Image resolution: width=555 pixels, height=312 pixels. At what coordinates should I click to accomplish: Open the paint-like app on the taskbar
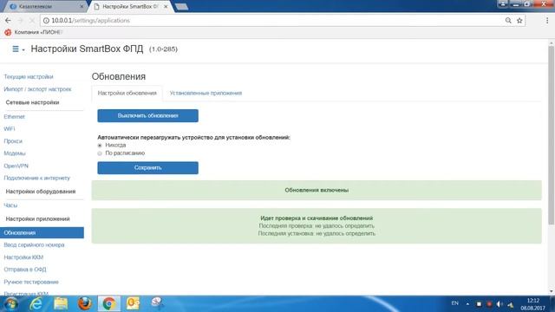point(157,303)
